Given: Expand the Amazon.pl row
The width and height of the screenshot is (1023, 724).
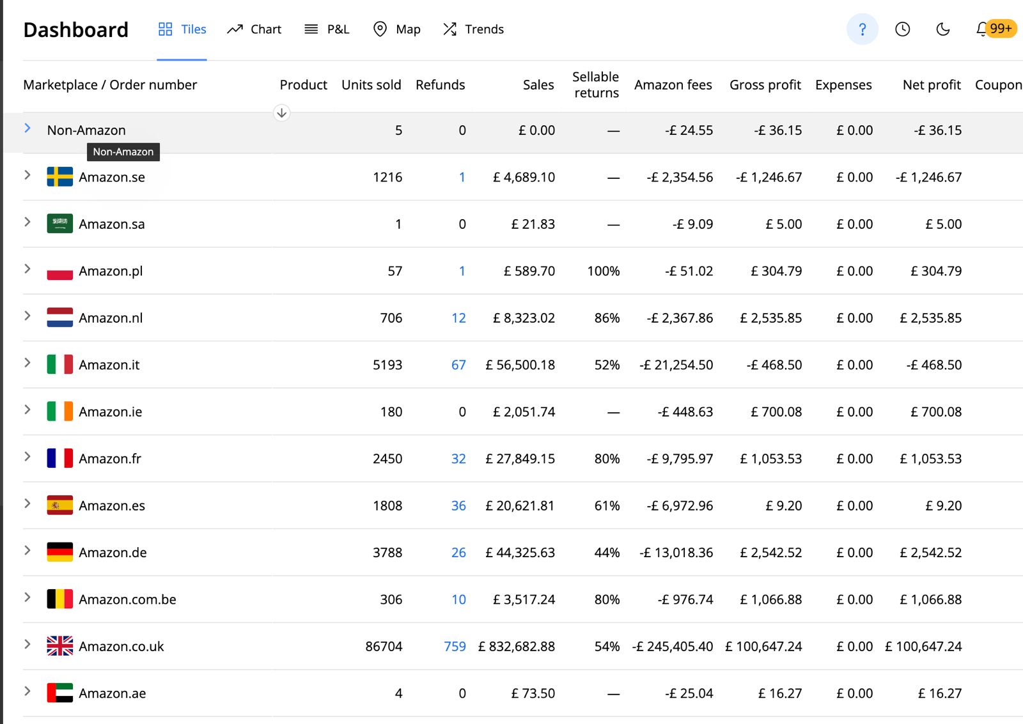Looking at the screenshot, I should [27, 269].
